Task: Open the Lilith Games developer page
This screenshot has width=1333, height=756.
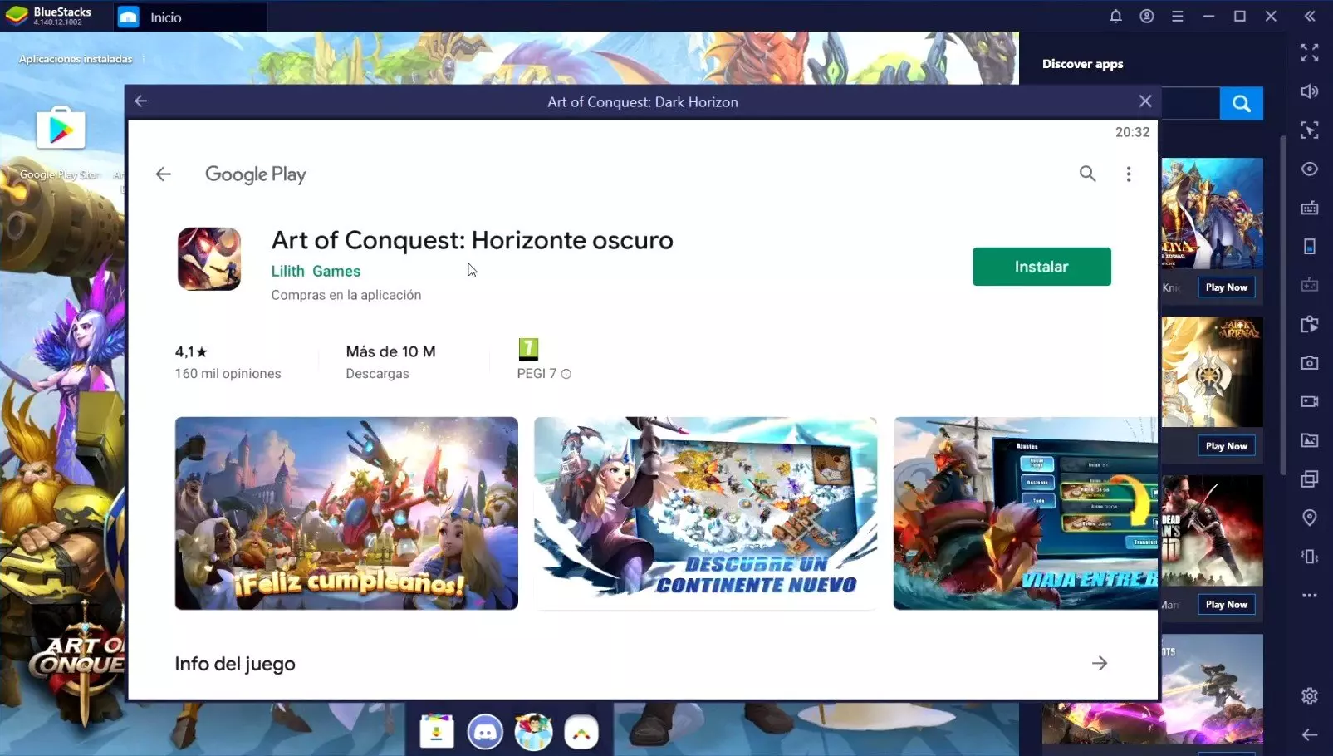Action: [316, 271]
